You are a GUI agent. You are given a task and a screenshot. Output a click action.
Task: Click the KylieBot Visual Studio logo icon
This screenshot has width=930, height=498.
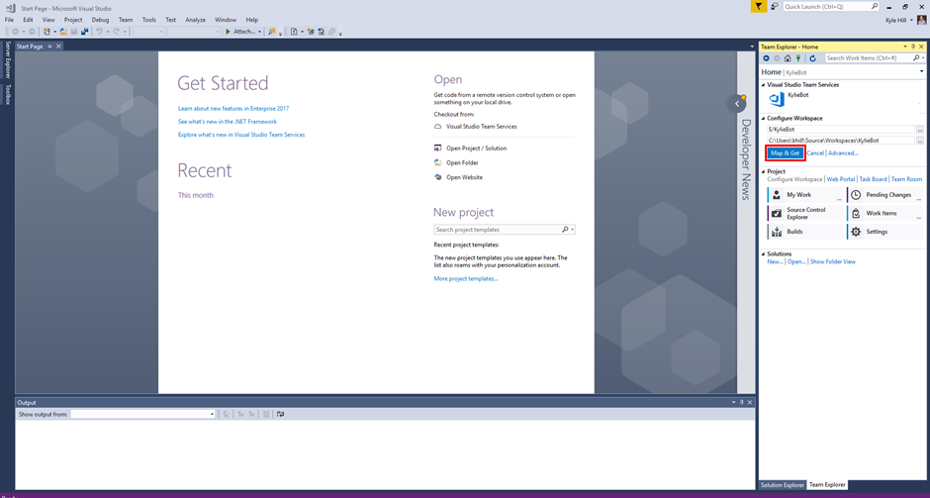[x=777, y=99]
